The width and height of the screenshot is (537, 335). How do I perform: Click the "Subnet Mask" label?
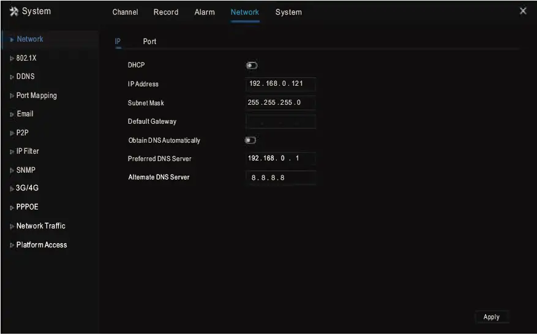(146, 103)
